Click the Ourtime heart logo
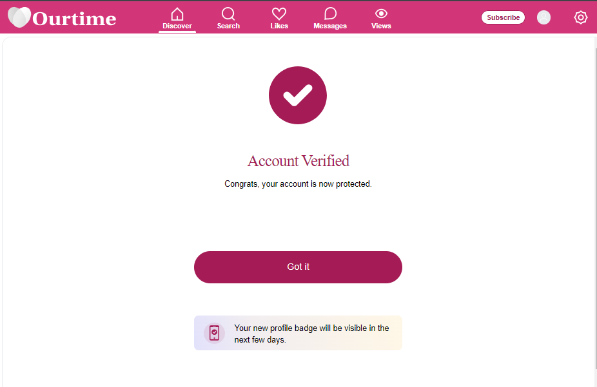This screenshot has width=597, height=387. 19,17
